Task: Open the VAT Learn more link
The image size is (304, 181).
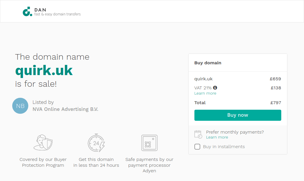Action: pyautogui.click(x=205, y=93)
